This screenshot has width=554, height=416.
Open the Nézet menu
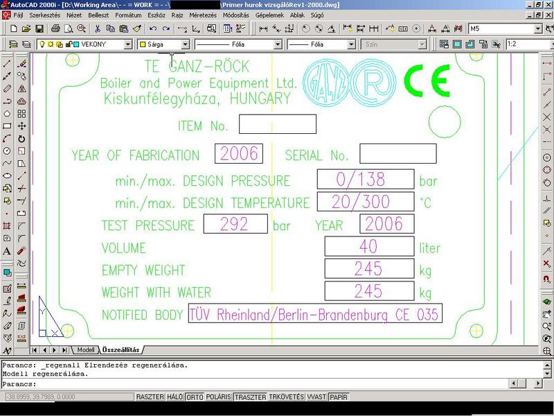click(x=74, y=15)
